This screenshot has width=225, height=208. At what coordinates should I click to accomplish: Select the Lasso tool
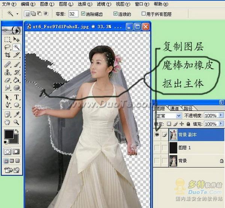click(x=7, y=47)
